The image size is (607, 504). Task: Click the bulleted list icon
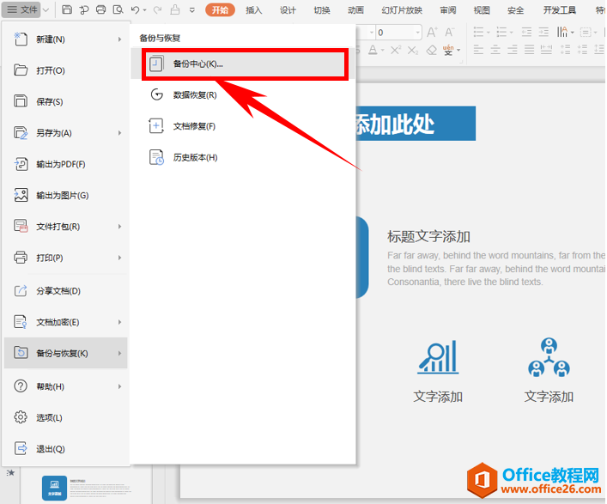[x=479, y=32]
